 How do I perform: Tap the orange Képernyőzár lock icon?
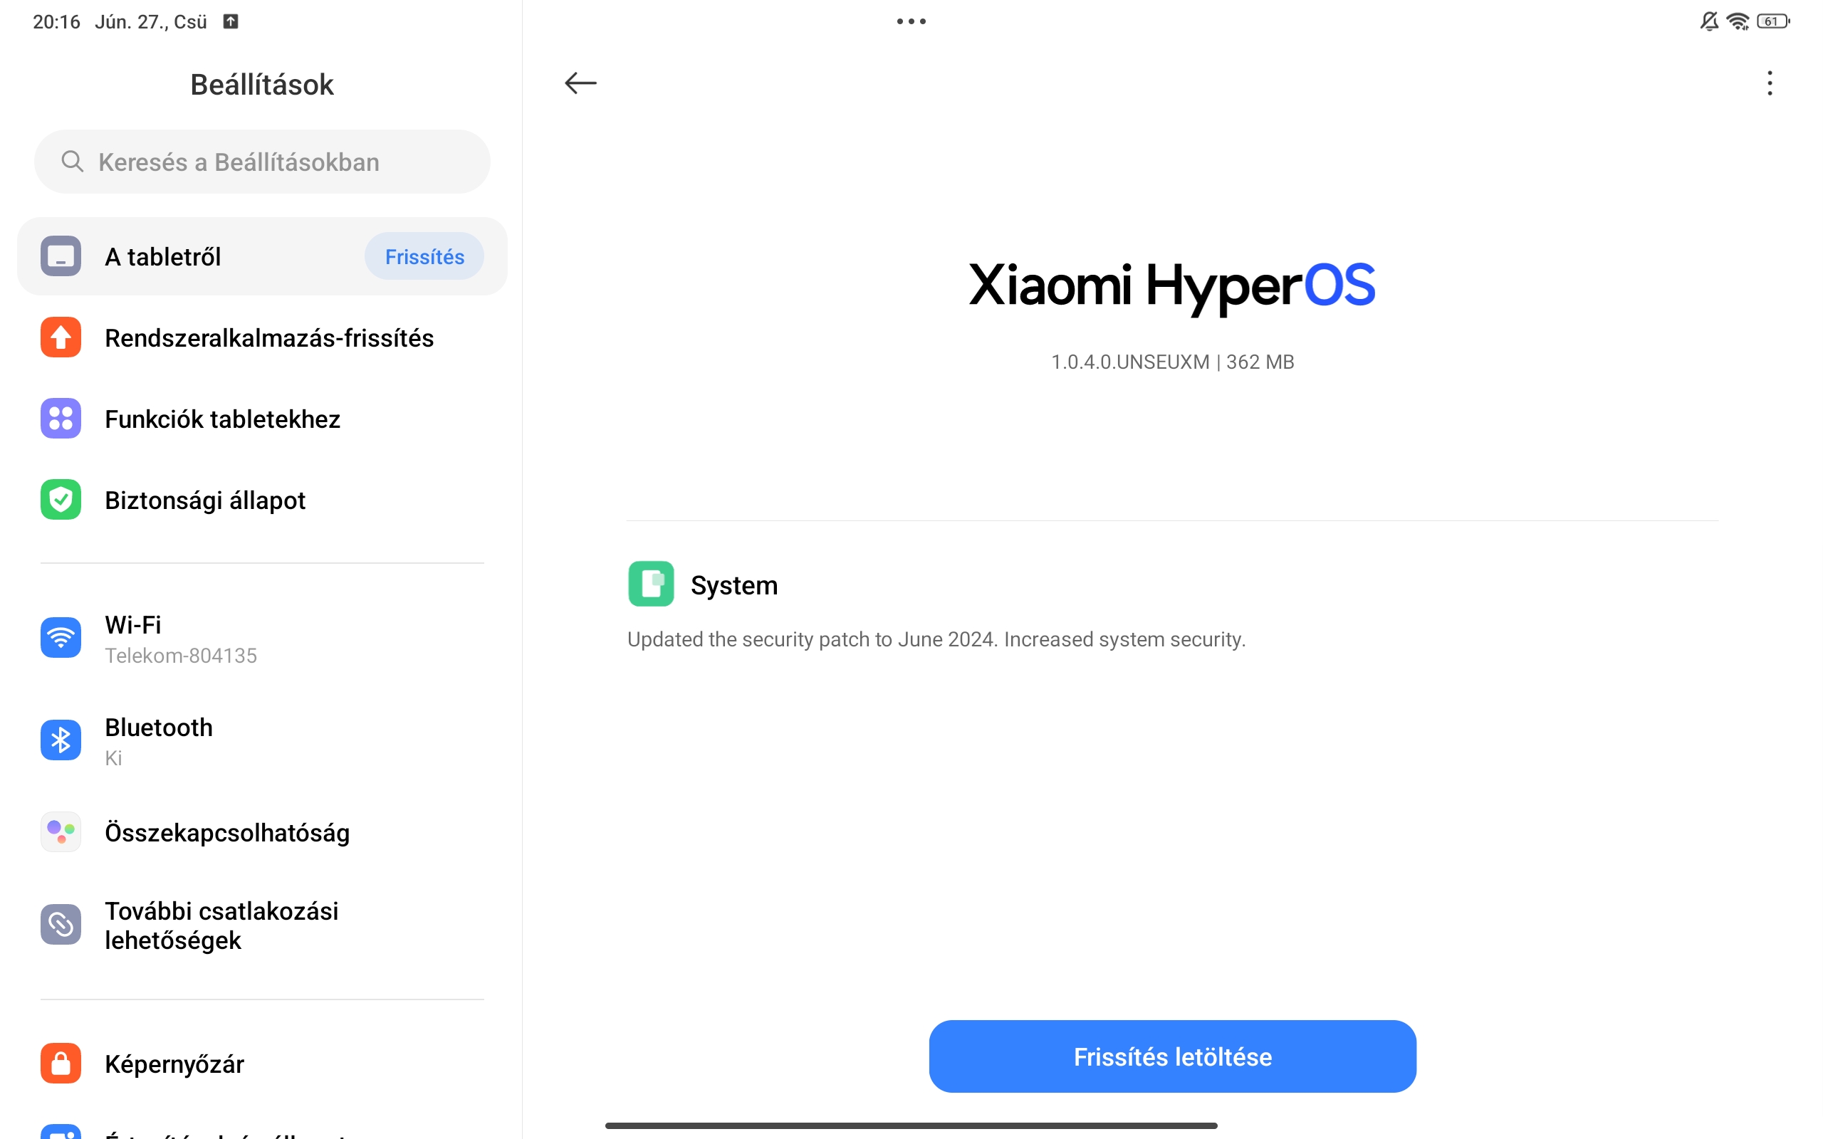(x=61, y=1063)
